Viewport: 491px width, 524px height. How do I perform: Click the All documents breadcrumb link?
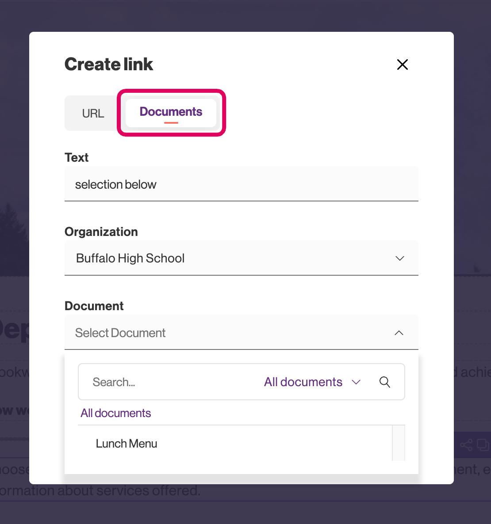(116, 413)
